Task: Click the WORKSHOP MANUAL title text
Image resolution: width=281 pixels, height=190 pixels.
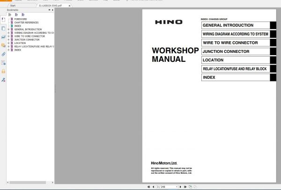Action: pyautogui.click(x=175, y=55)
